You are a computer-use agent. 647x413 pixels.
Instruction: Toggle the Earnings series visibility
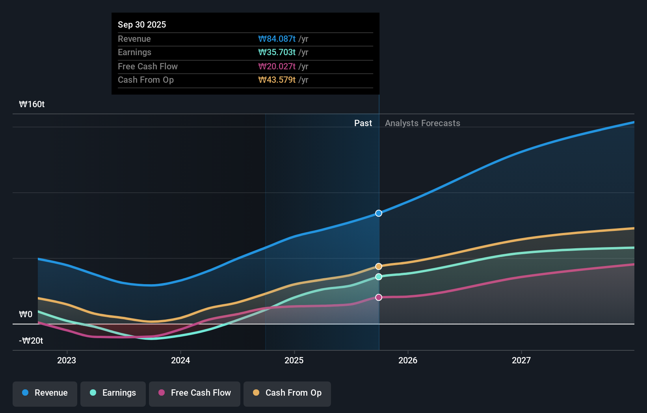pos(113,393)
